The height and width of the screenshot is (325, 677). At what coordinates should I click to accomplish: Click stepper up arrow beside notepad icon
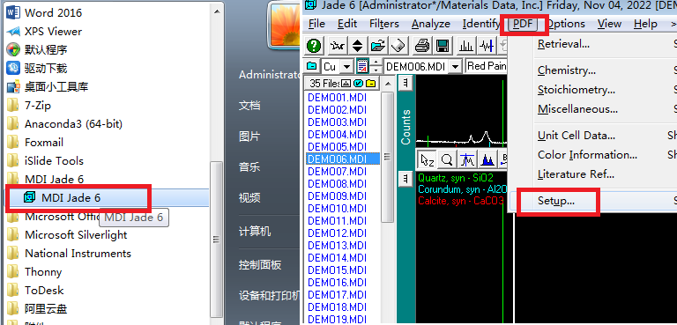coord(376,63)
